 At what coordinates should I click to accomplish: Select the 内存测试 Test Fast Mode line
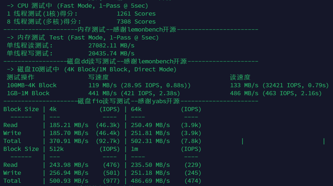pyautogui.click(x=83, y=37)
